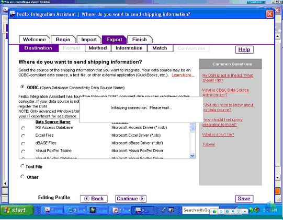
Task: Go to the Finish tab
Action: 140,40
